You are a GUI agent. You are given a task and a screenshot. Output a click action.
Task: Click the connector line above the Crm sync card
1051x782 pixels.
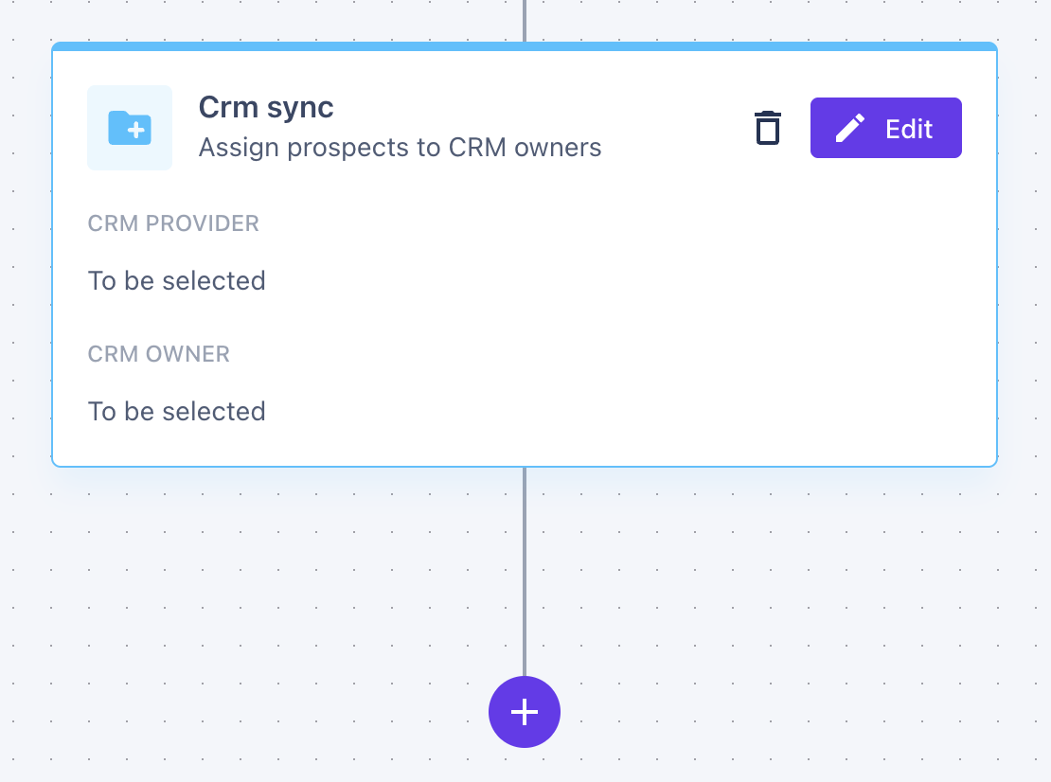tap(525, 19)
